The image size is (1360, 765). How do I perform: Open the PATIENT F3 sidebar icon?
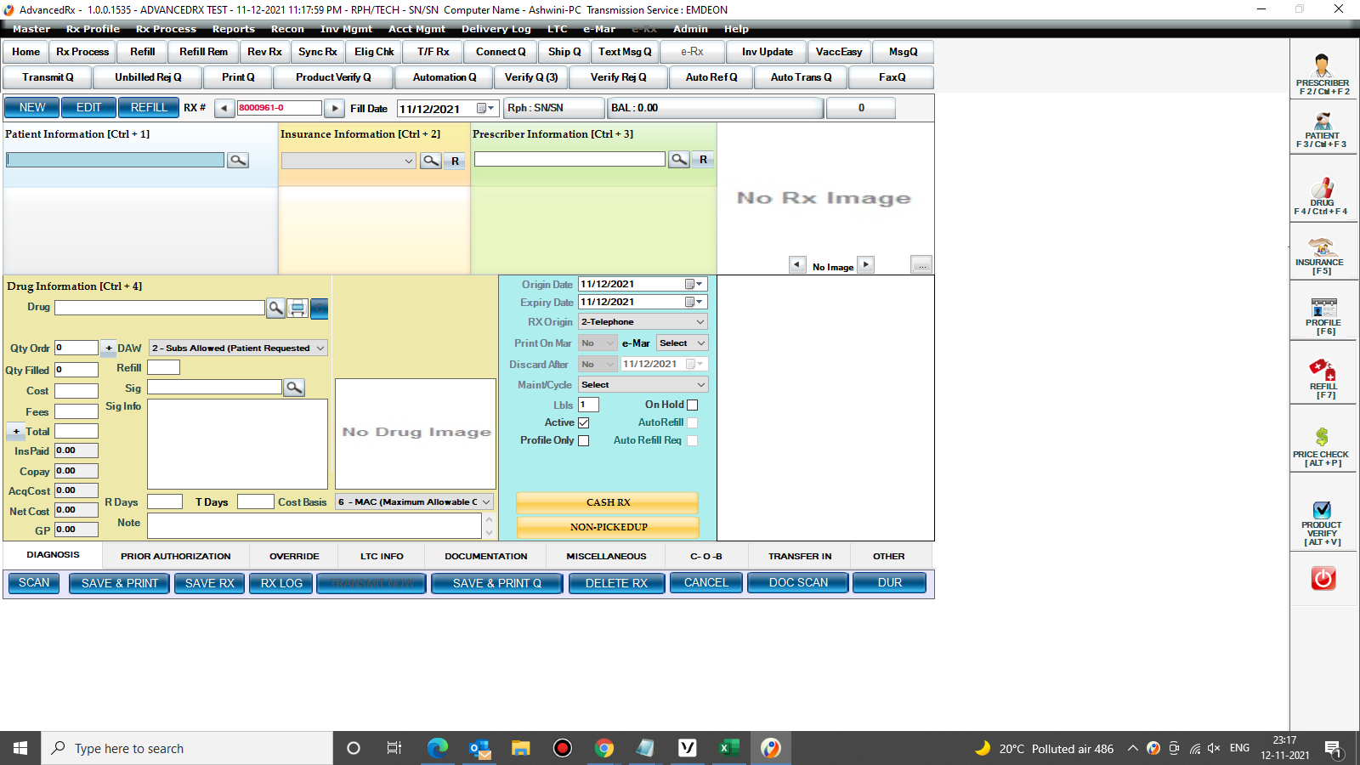(1322, 129)
